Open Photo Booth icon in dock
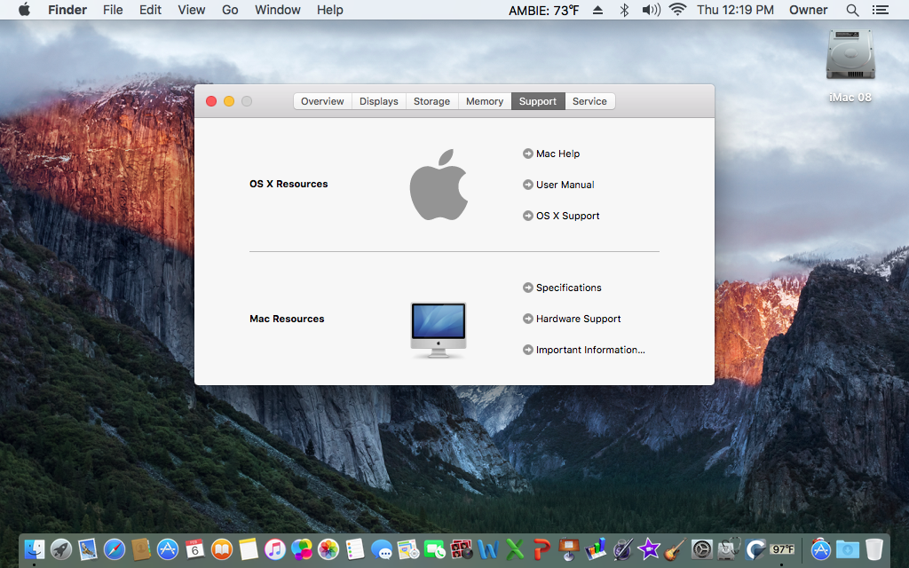909x568 pixels. pos(462,548)
